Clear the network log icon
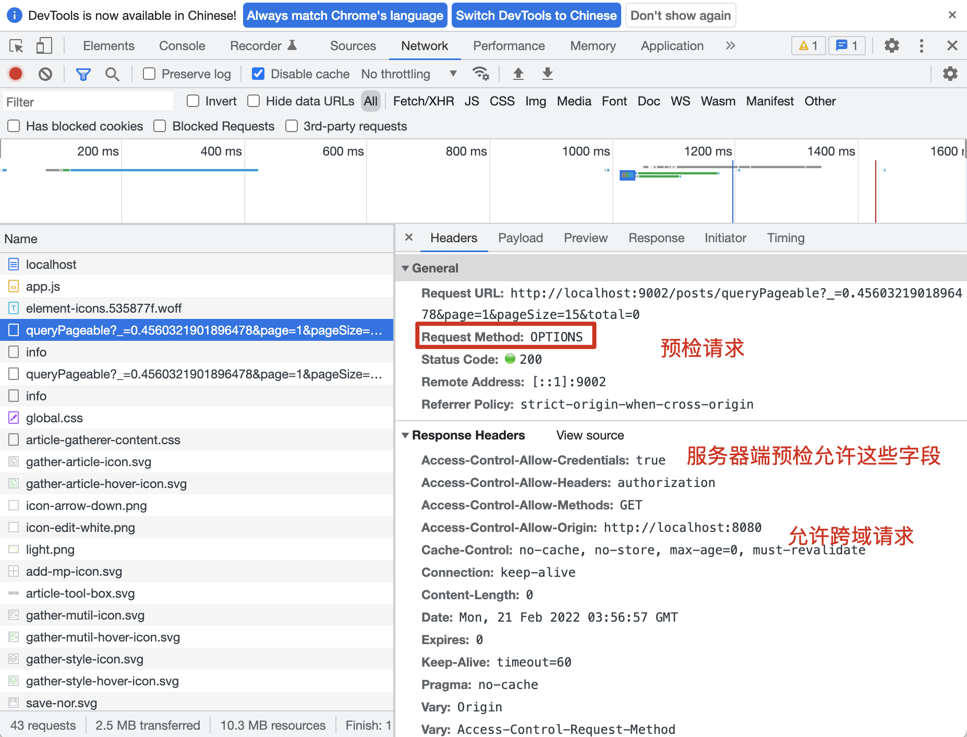 click(x=45, y=74)
